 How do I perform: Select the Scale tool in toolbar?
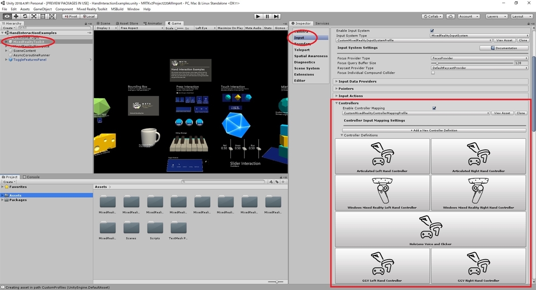point(34,17)
